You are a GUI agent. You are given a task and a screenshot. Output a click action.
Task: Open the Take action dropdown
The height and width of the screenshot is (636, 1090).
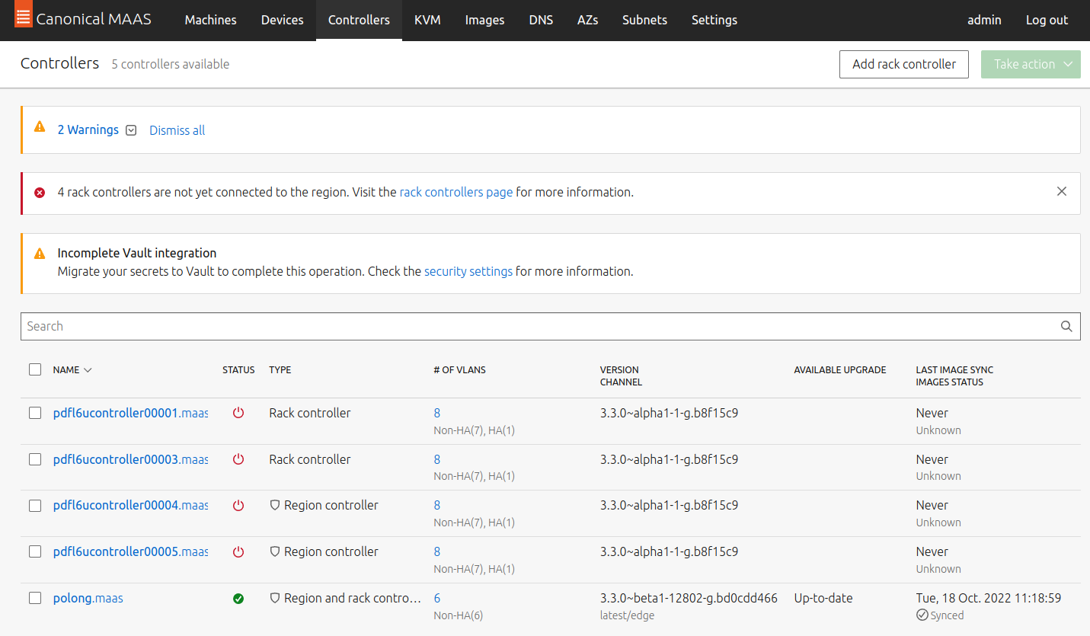coord(1031,64)
